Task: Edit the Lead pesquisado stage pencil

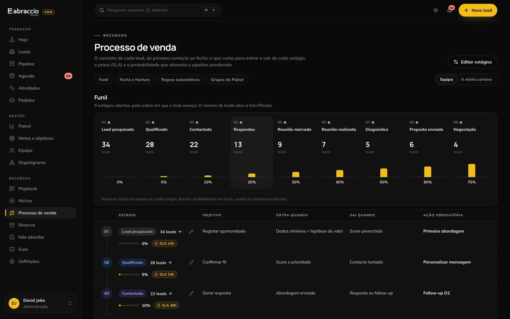Action: click(x=191, y=232)
